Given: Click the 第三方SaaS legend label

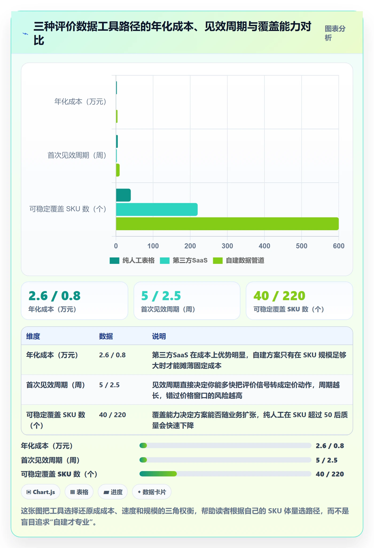Looking at the screenshot, I should (190, 260).
